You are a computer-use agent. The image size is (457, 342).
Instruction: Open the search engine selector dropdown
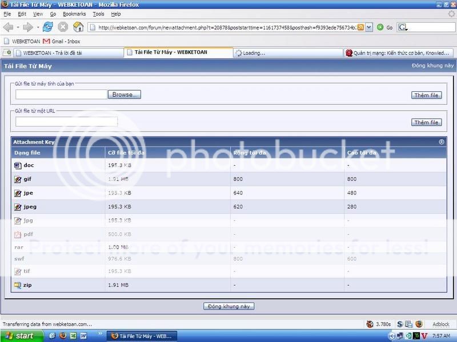point(403,27)
